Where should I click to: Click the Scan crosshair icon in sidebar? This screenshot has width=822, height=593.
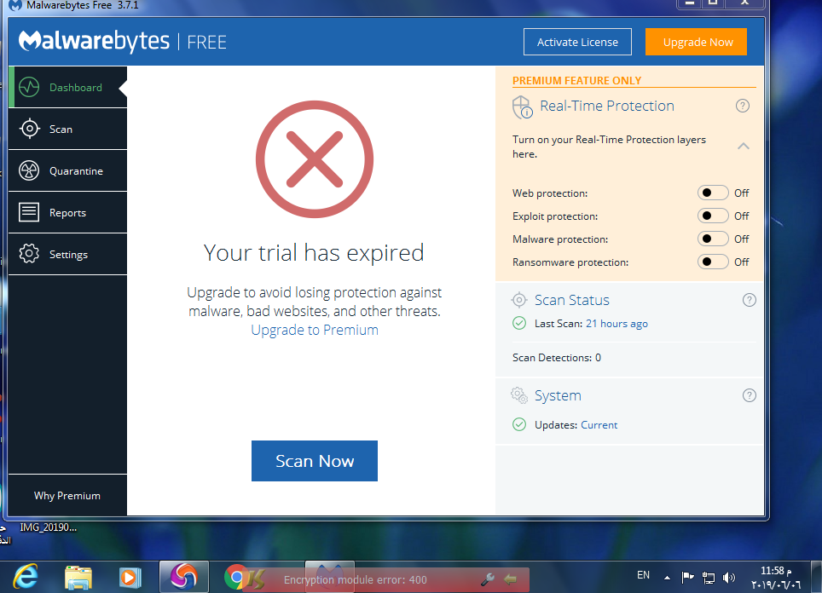pos(29,129)
